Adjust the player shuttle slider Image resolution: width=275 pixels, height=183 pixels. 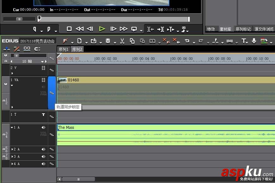click(19, 19)
